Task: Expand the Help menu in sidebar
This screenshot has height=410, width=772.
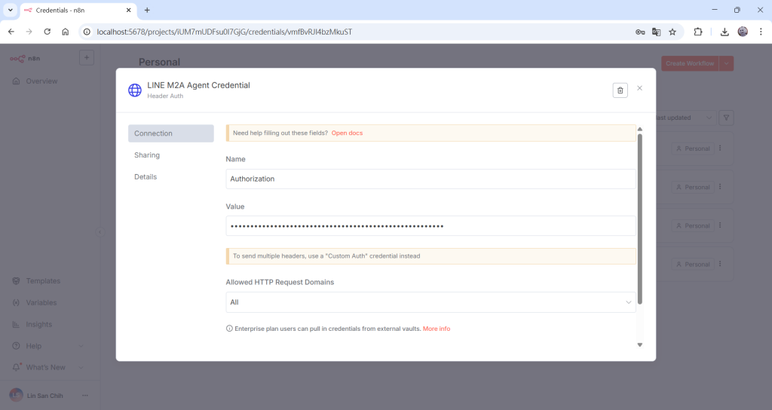Action: (49, 346)
